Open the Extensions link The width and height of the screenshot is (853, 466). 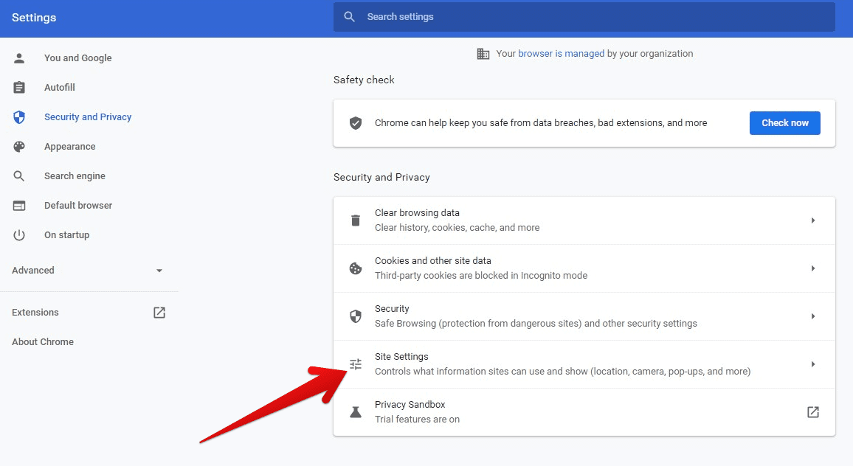coord(35,312)
